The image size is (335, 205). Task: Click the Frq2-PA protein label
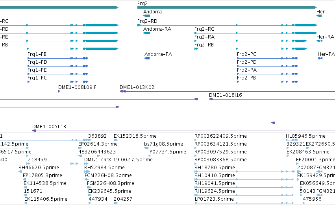point(247,70)
